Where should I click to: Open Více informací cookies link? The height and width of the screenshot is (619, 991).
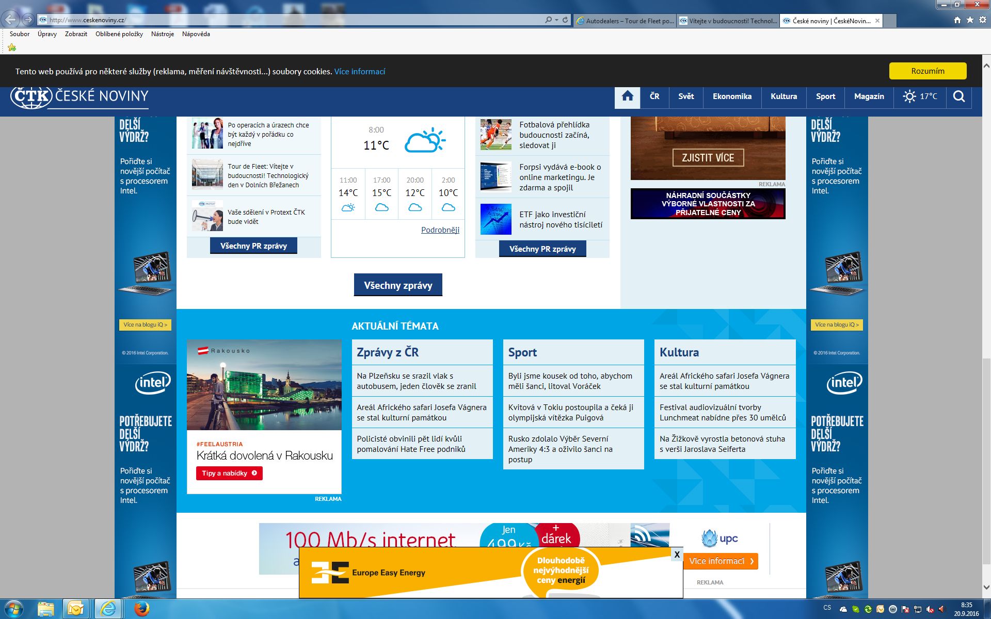(x=360, y=72)
